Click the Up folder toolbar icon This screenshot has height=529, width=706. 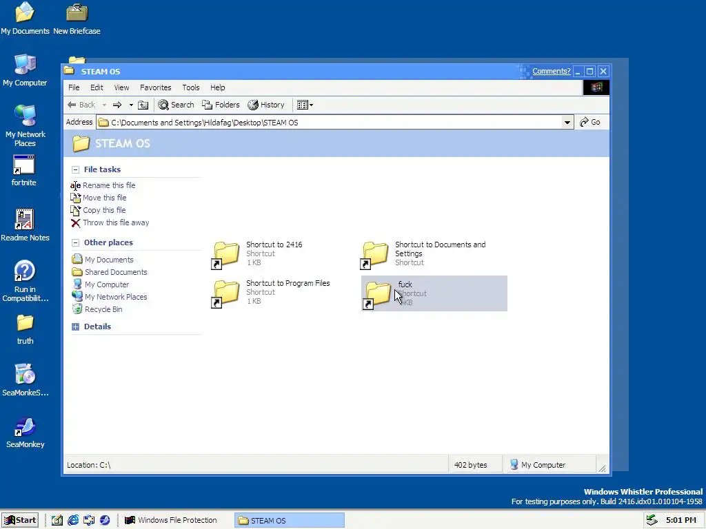(143, 105)
